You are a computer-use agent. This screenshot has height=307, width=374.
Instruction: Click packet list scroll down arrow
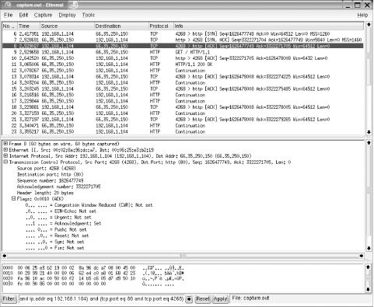pos(369,132)
